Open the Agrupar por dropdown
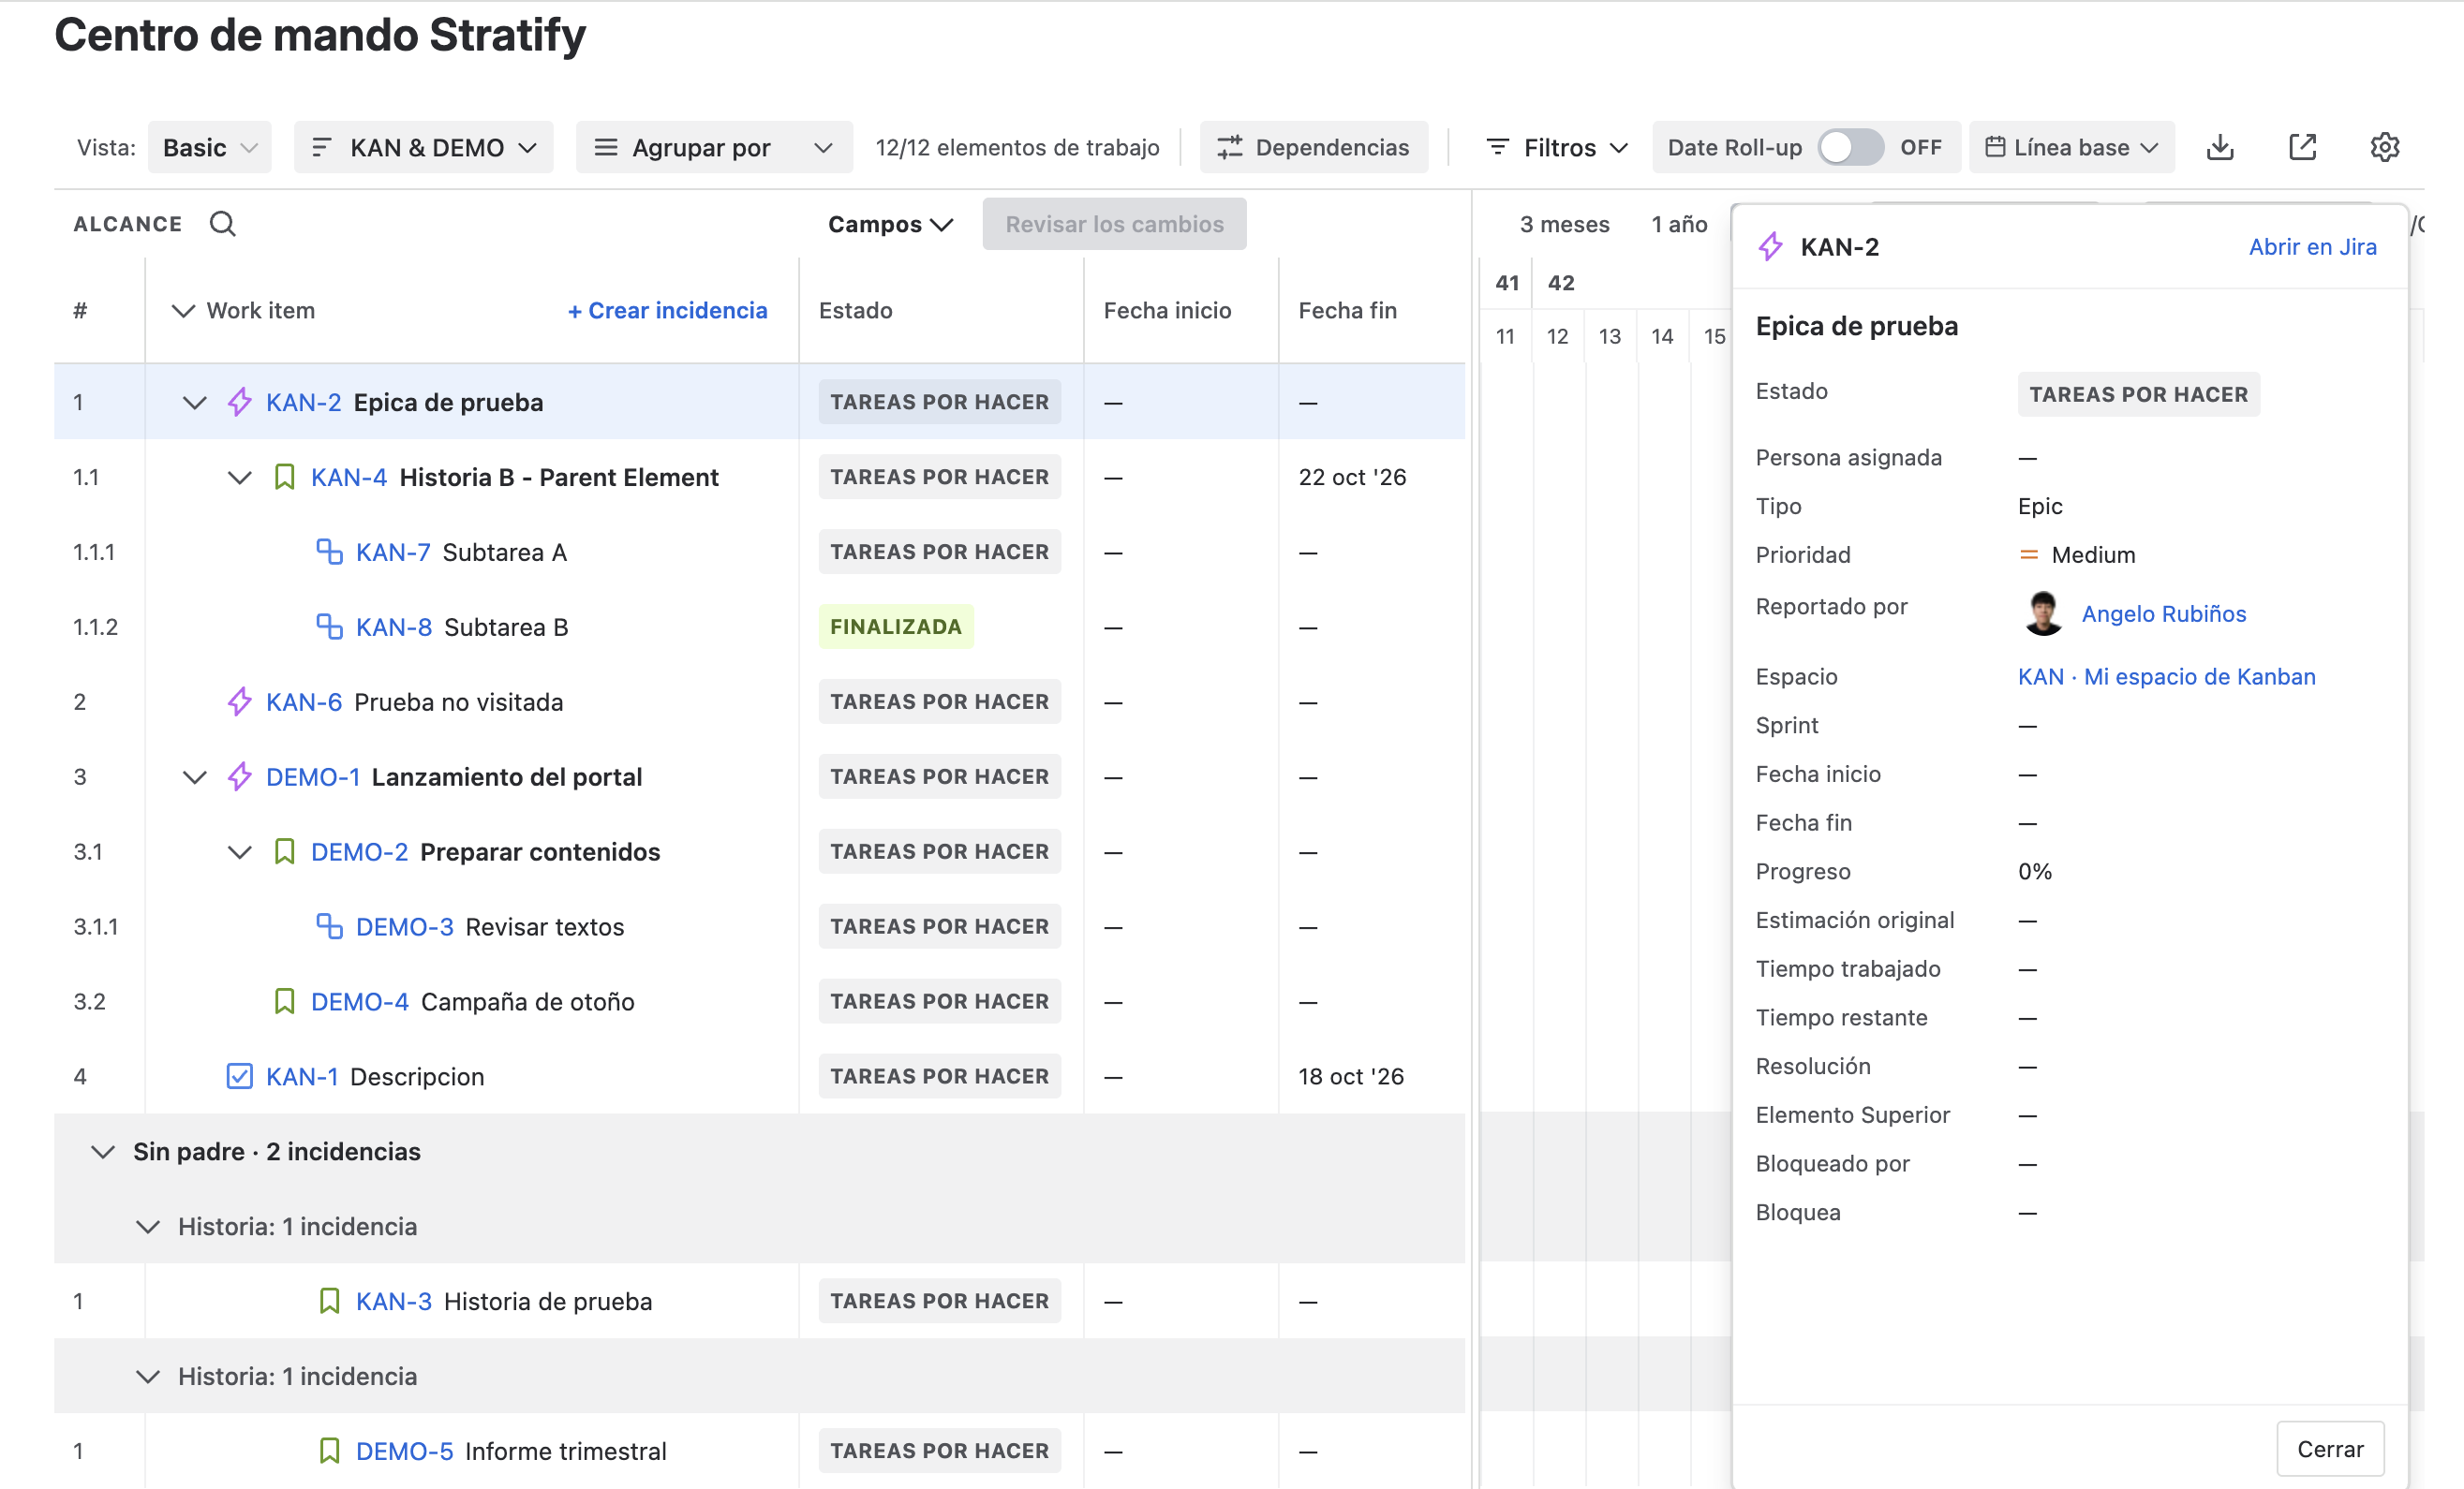 (x=714, y=147)
